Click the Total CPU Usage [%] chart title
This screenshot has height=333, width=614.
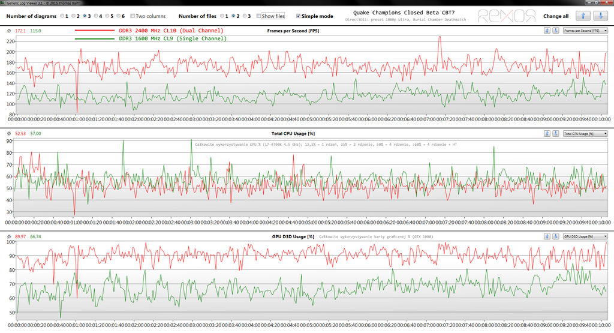pyautogui.click(x=293, y=134)
